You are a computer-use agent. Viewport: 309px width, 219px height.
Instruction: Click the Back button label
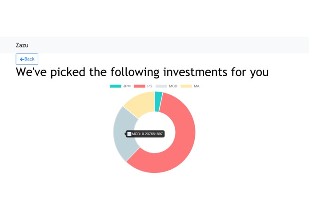point(29,59)
